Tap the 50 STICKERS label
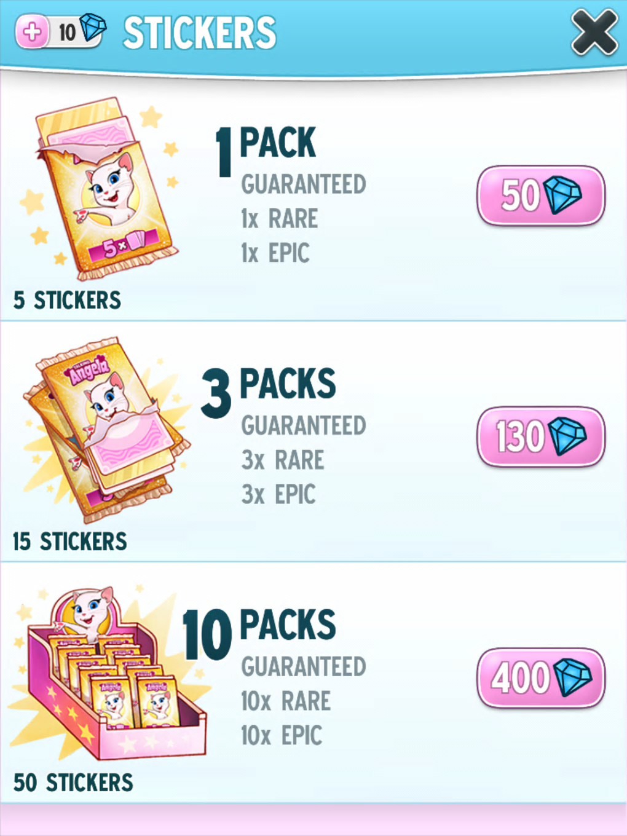The image size is (627, 836). [73, 783]
